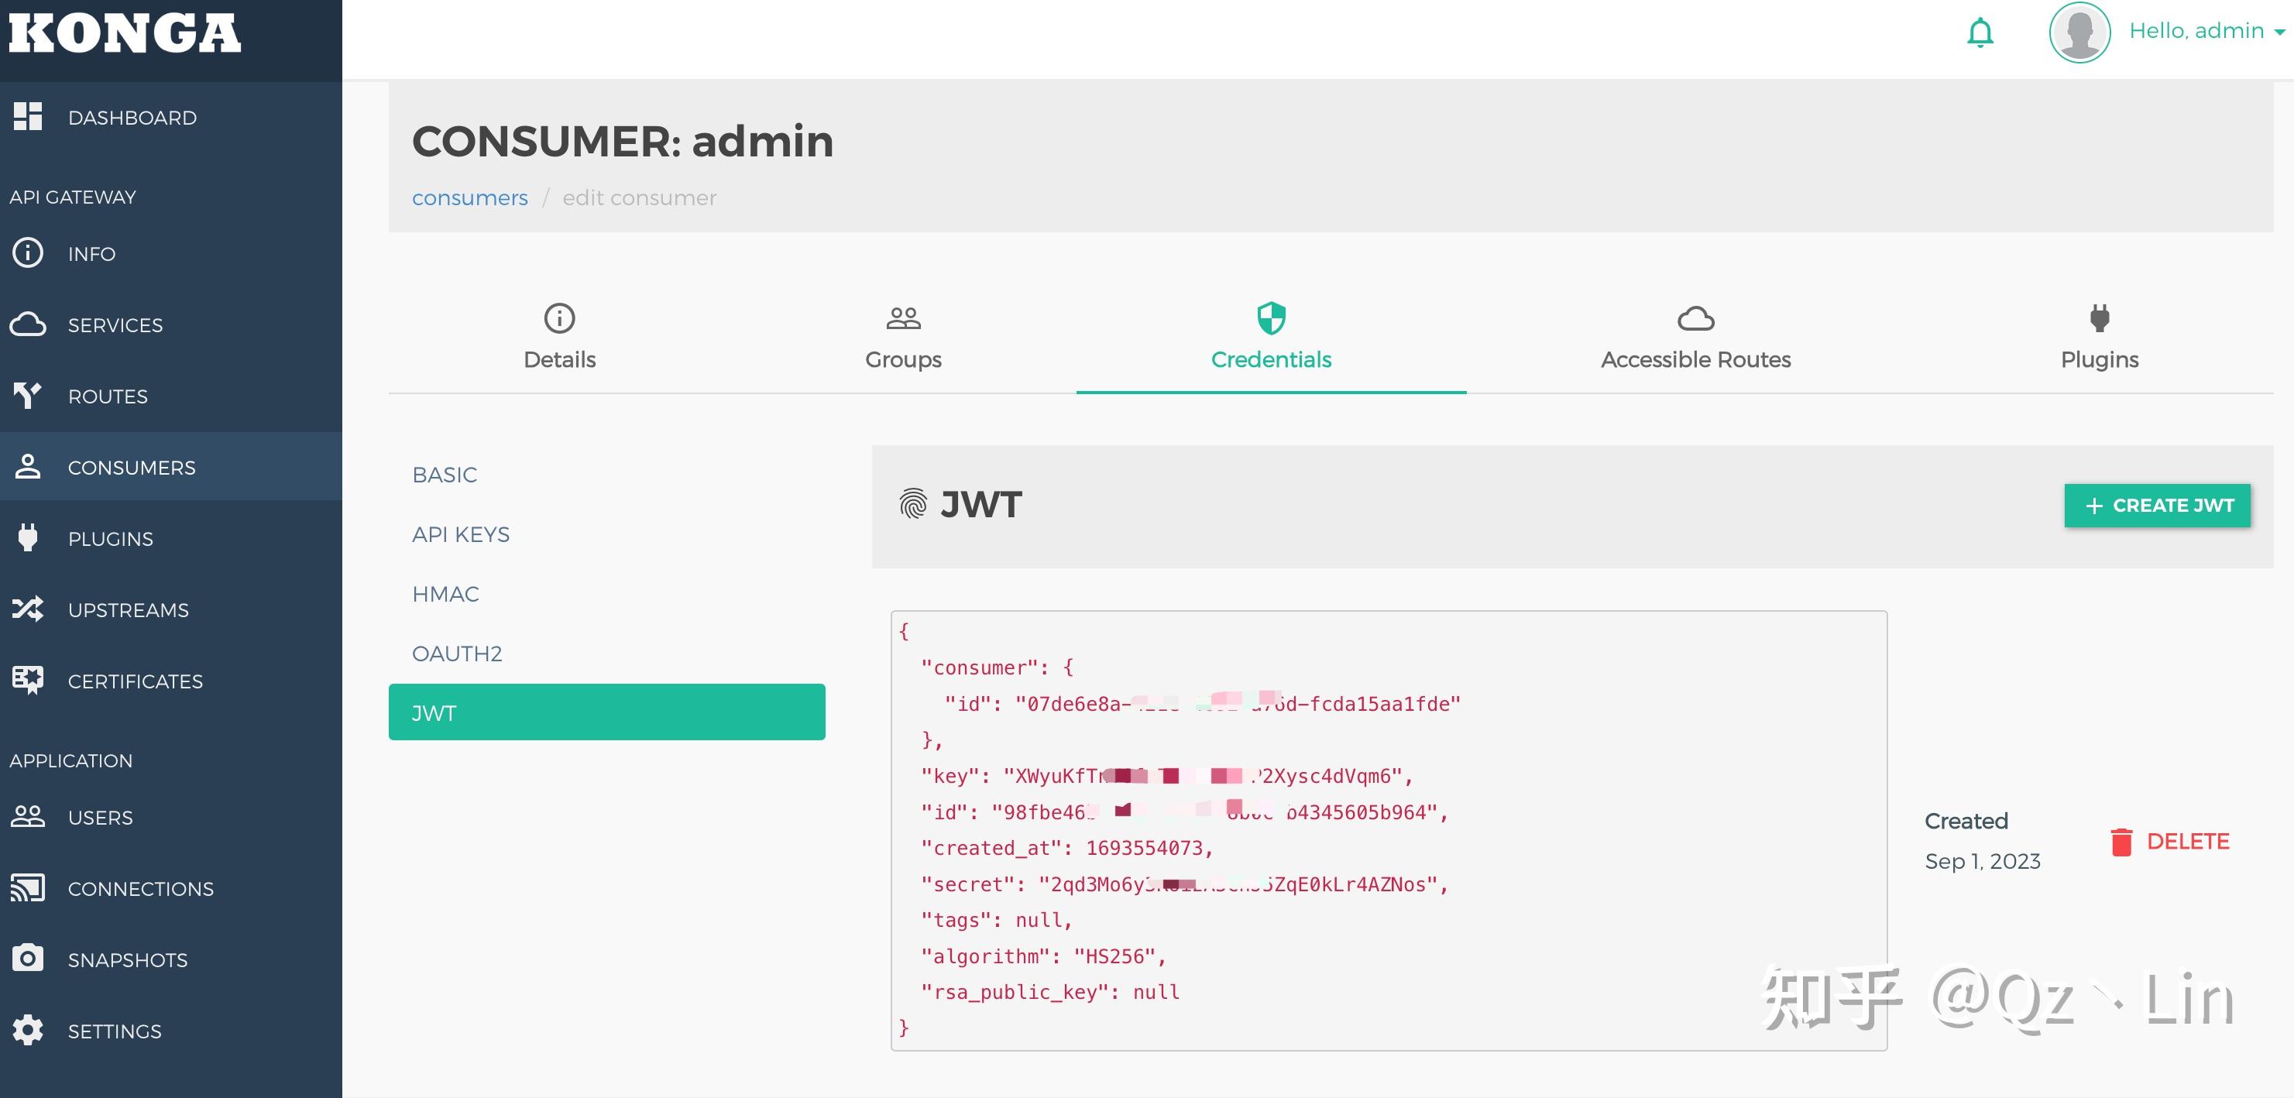Switch to the Plugins tab

(x=2099, y=338)
